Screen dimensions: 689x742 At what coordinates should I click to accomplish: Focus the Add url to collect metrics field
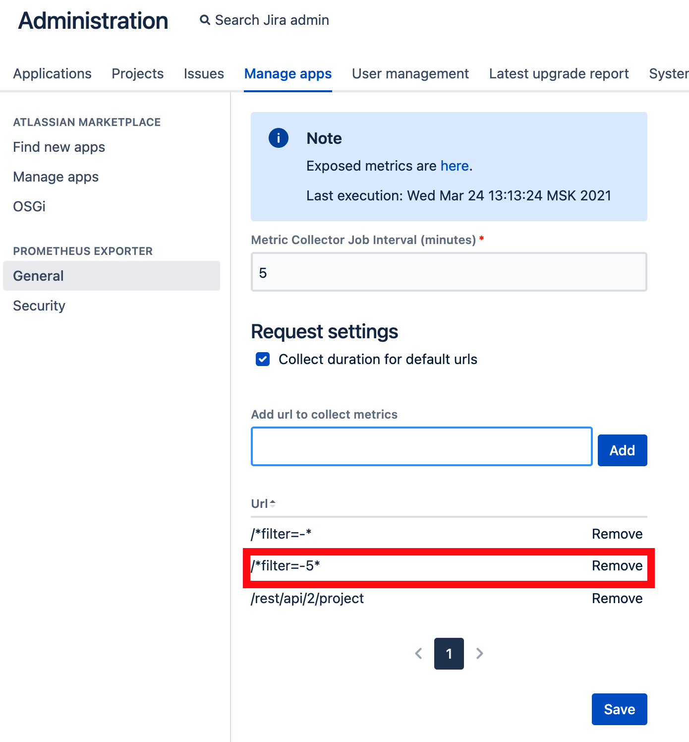(422, 446)
